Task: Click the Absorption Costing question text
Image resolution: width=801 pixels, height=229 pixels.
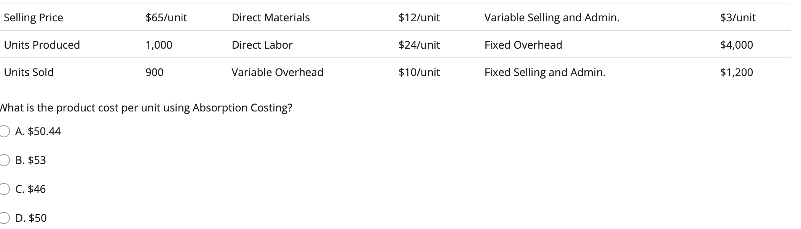Action: tap(146, 107)
